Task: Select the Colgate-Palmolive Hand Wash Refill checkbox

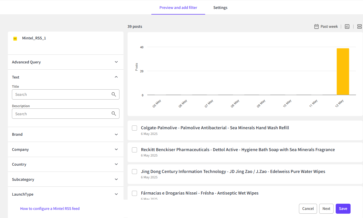Action: [x=134, y=128]
